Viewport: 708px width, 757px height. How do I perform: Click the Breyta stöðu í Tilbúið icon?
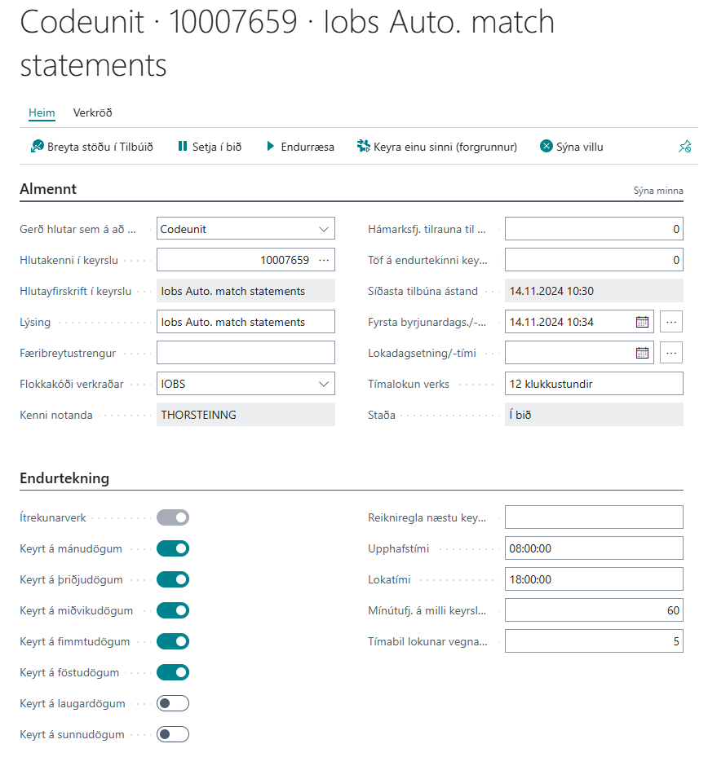[37, 147]
